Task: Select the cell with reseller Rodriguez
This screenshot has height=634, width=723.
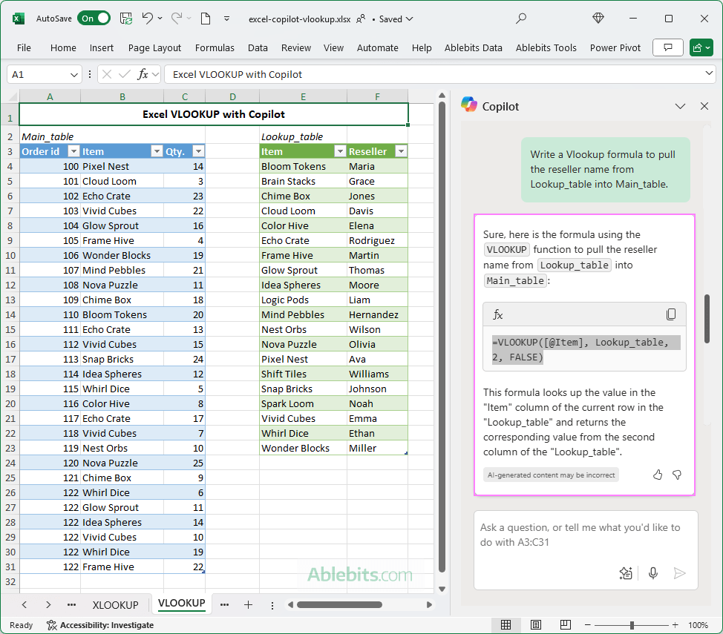Action: pyautogui.click(x=377, y=240)
